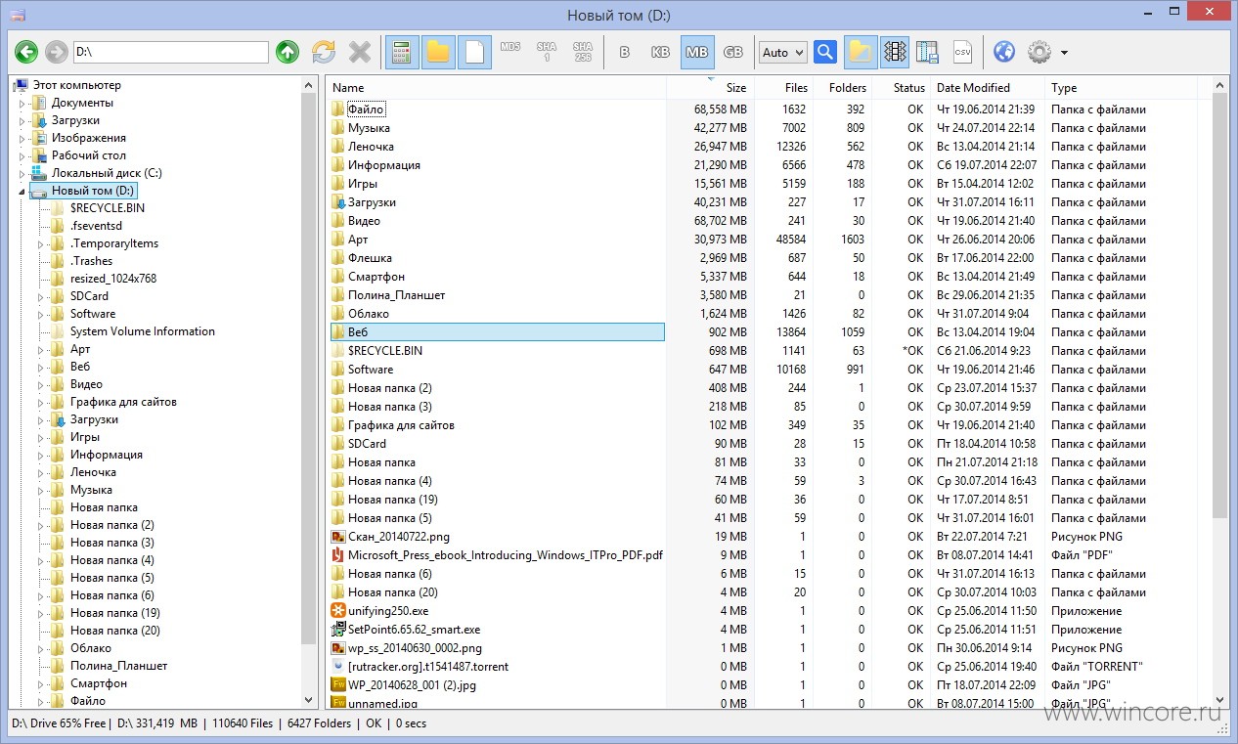
Task: Sort by the Folders column header
Action: [842, 88]
